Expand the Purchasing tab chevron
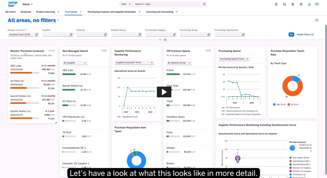 [81, 12]
